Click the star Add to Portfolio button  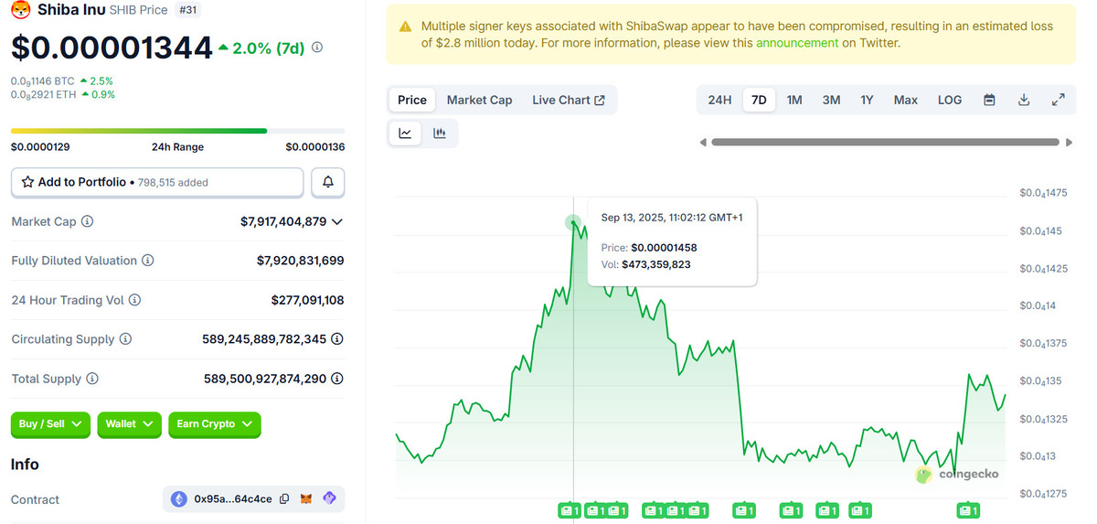click(x=157, y=182)
